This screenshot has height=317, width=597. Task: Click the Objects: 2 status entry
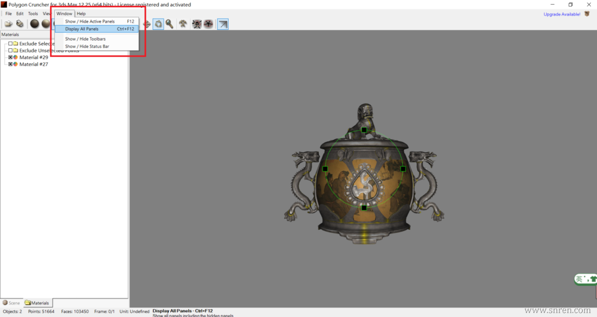13,311
